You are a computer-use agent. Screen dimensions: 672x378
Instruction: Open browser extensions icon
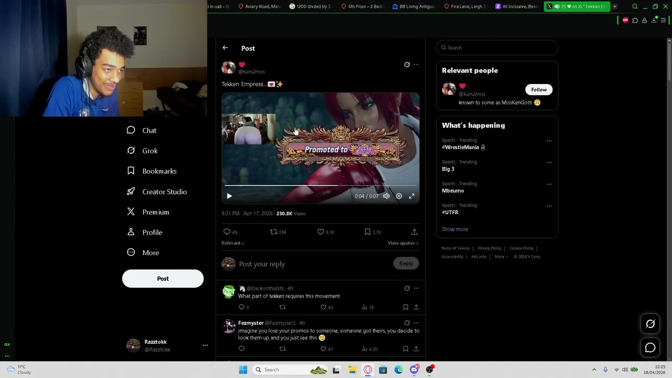coord(635,20)
